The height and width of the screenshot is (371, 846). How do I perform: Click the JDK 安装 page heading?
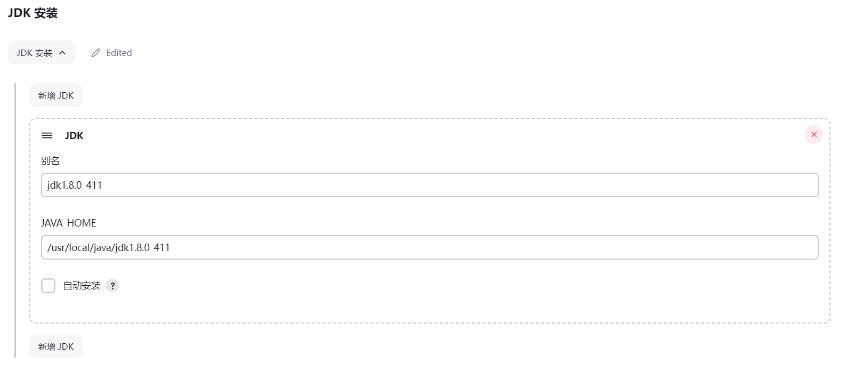[33, 13]
